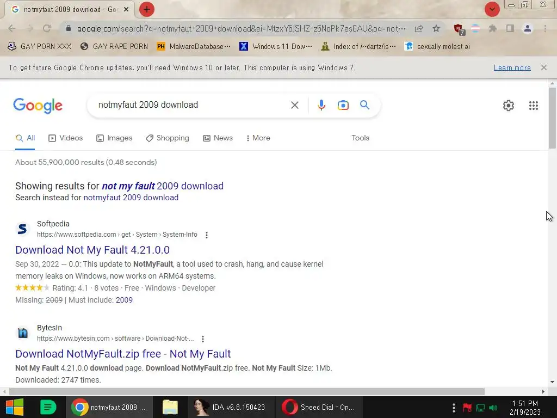Open BytesIn result's three-dot options
557x418 pixels.
203,339
